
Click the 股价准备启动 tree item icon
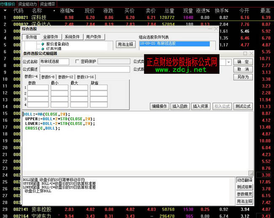(43, 44)
